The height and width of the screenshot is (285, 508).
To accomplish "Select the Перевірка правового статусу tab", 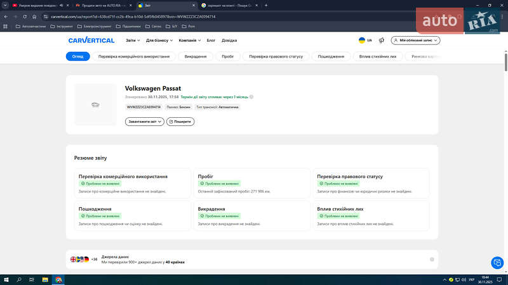I will tap(276, 56).
